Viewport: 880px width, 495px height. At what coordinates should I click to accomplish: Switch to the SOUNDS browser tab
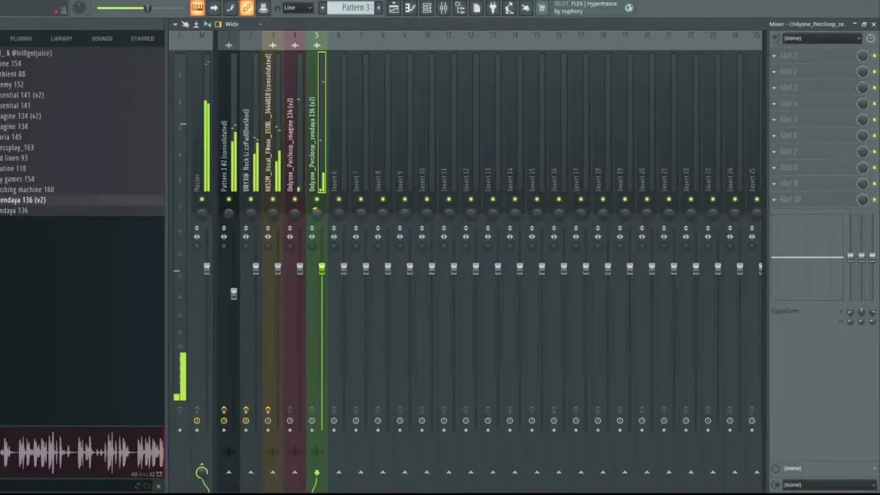[102, 38]
